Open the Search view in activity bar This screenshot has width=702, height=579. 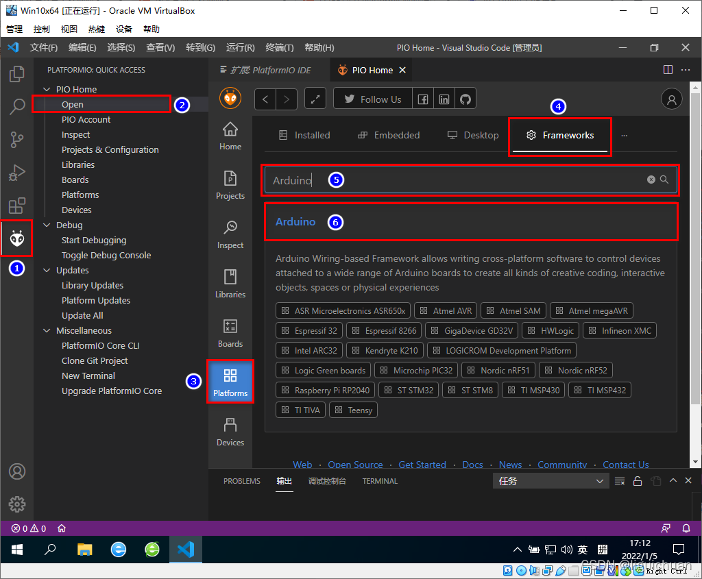tap(17, 106)
